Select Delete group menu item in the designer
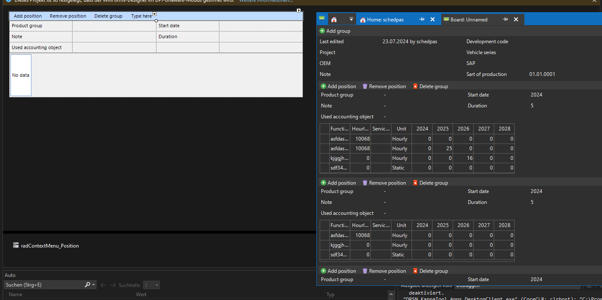This screenshot has height=300, width=602. [x=108, y=16]
